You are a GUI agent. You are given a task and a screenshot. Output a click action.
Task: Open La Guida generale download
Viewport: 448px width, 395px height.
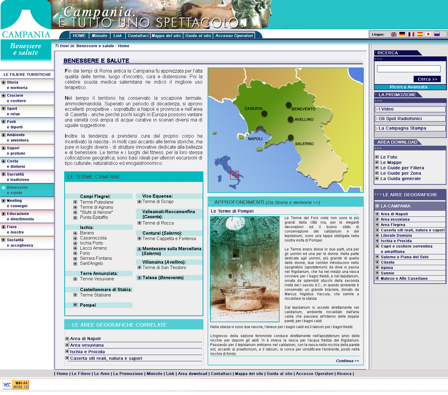tap(400, 179)
